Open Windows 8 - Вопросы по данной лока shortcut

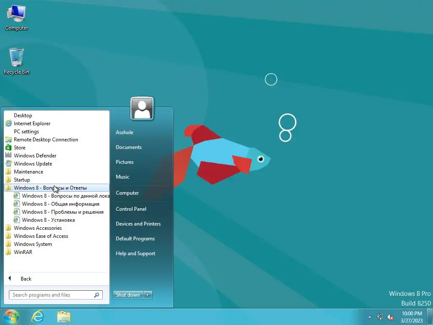(x=61, y=196)
